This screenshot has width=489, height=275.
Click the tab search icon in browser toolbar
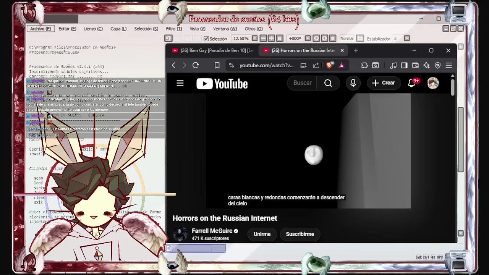coord(376,65)
